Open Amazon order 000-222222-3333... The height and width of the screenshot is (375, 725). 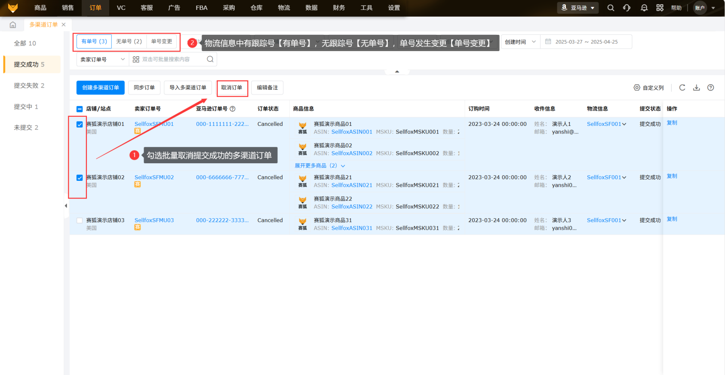(222, 220)
